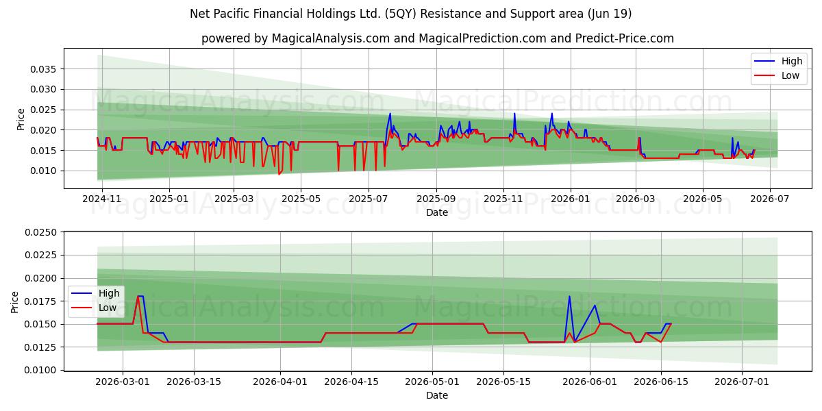The image size is (822, 411).
Task: Click the 2026-03-01 tick label
Action: [x=123, y=382]
